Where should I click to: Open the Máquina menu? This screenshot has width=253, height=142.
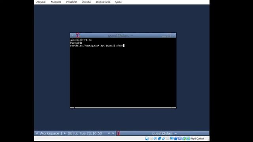(x=56, y=2)
